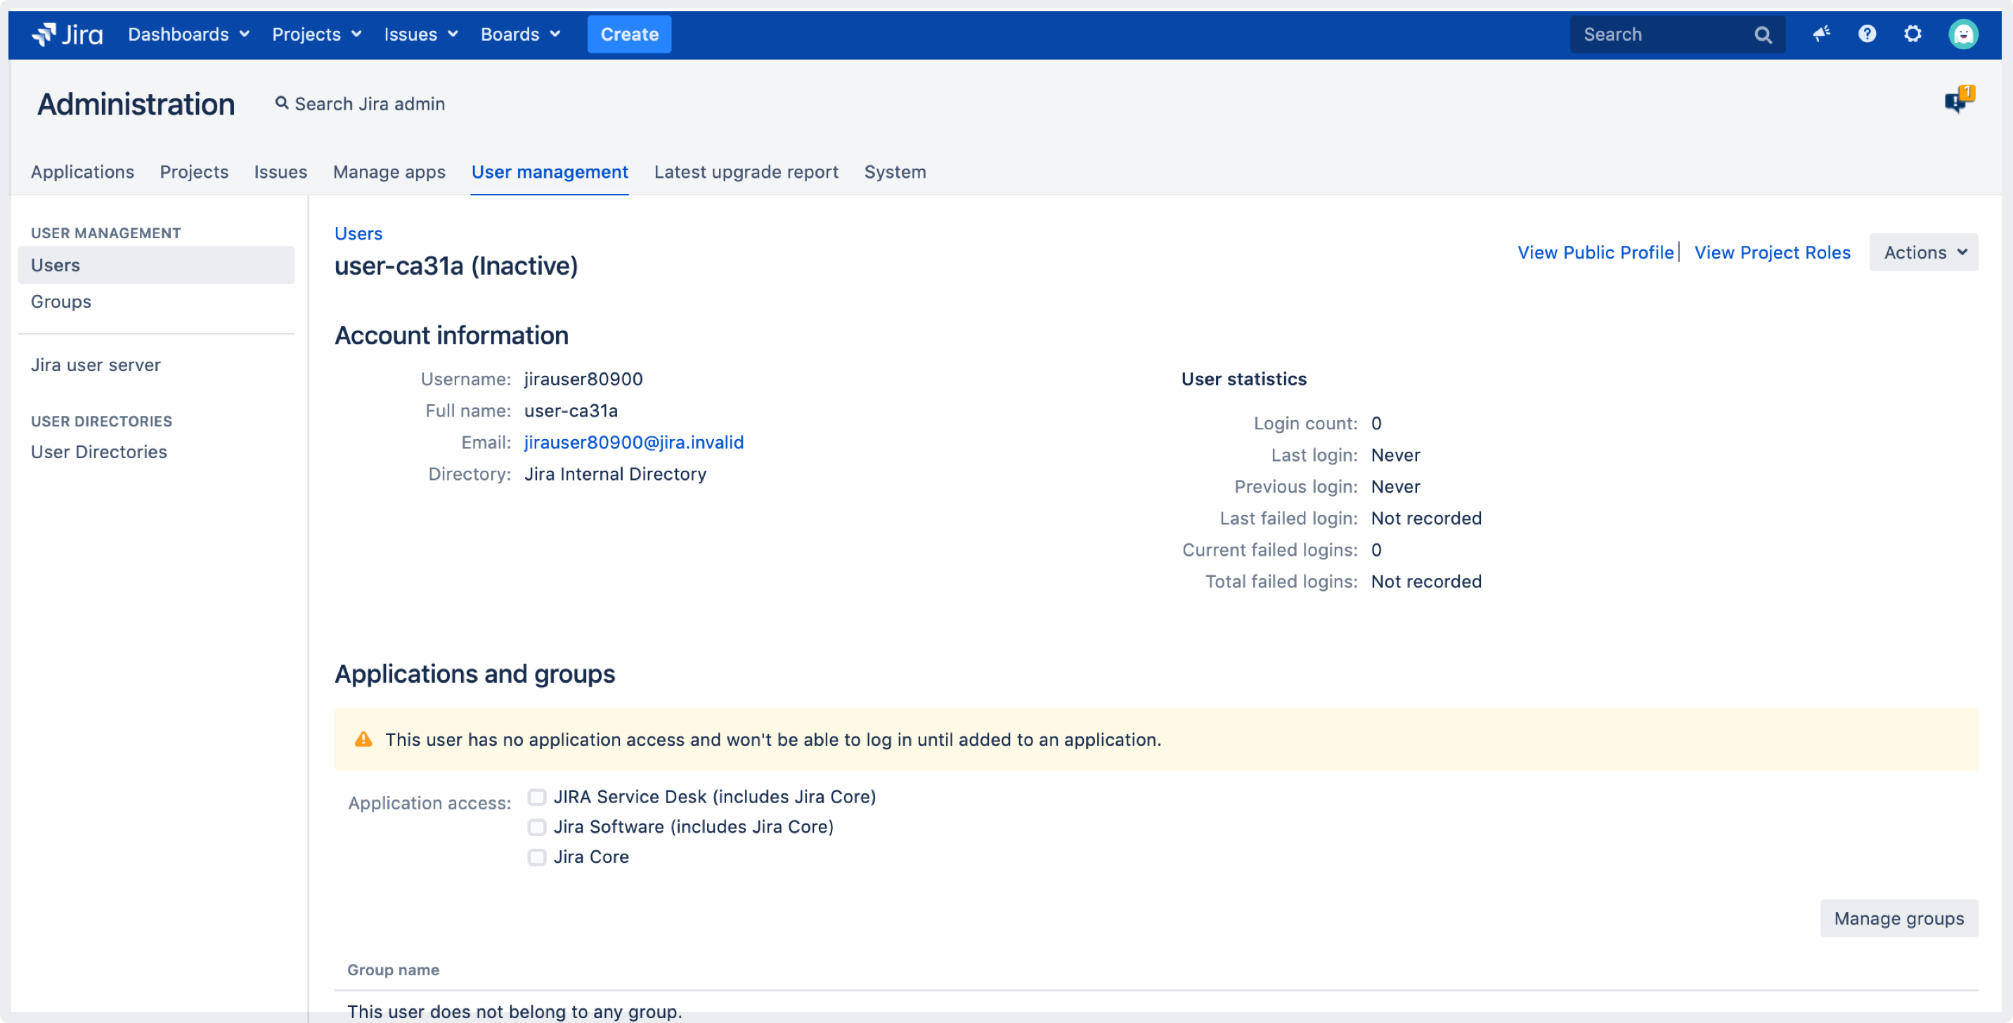
Task: Click the Search Jira admin magnifier icon
Action: click(x=281, y=103)
